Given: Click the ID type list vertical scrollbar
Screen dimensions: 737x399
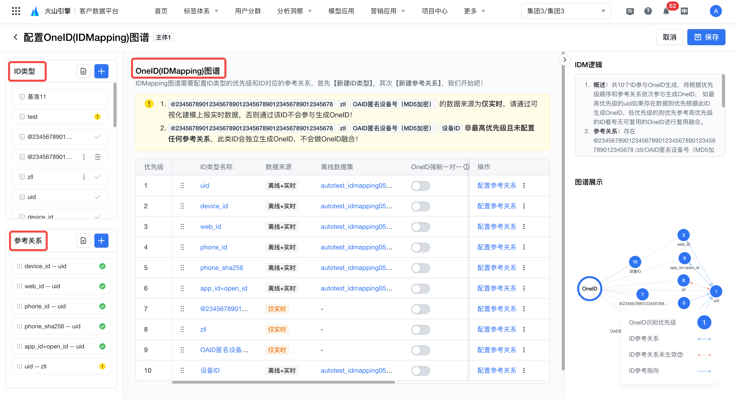Looking at the screenshot, I should pos(115,105).
